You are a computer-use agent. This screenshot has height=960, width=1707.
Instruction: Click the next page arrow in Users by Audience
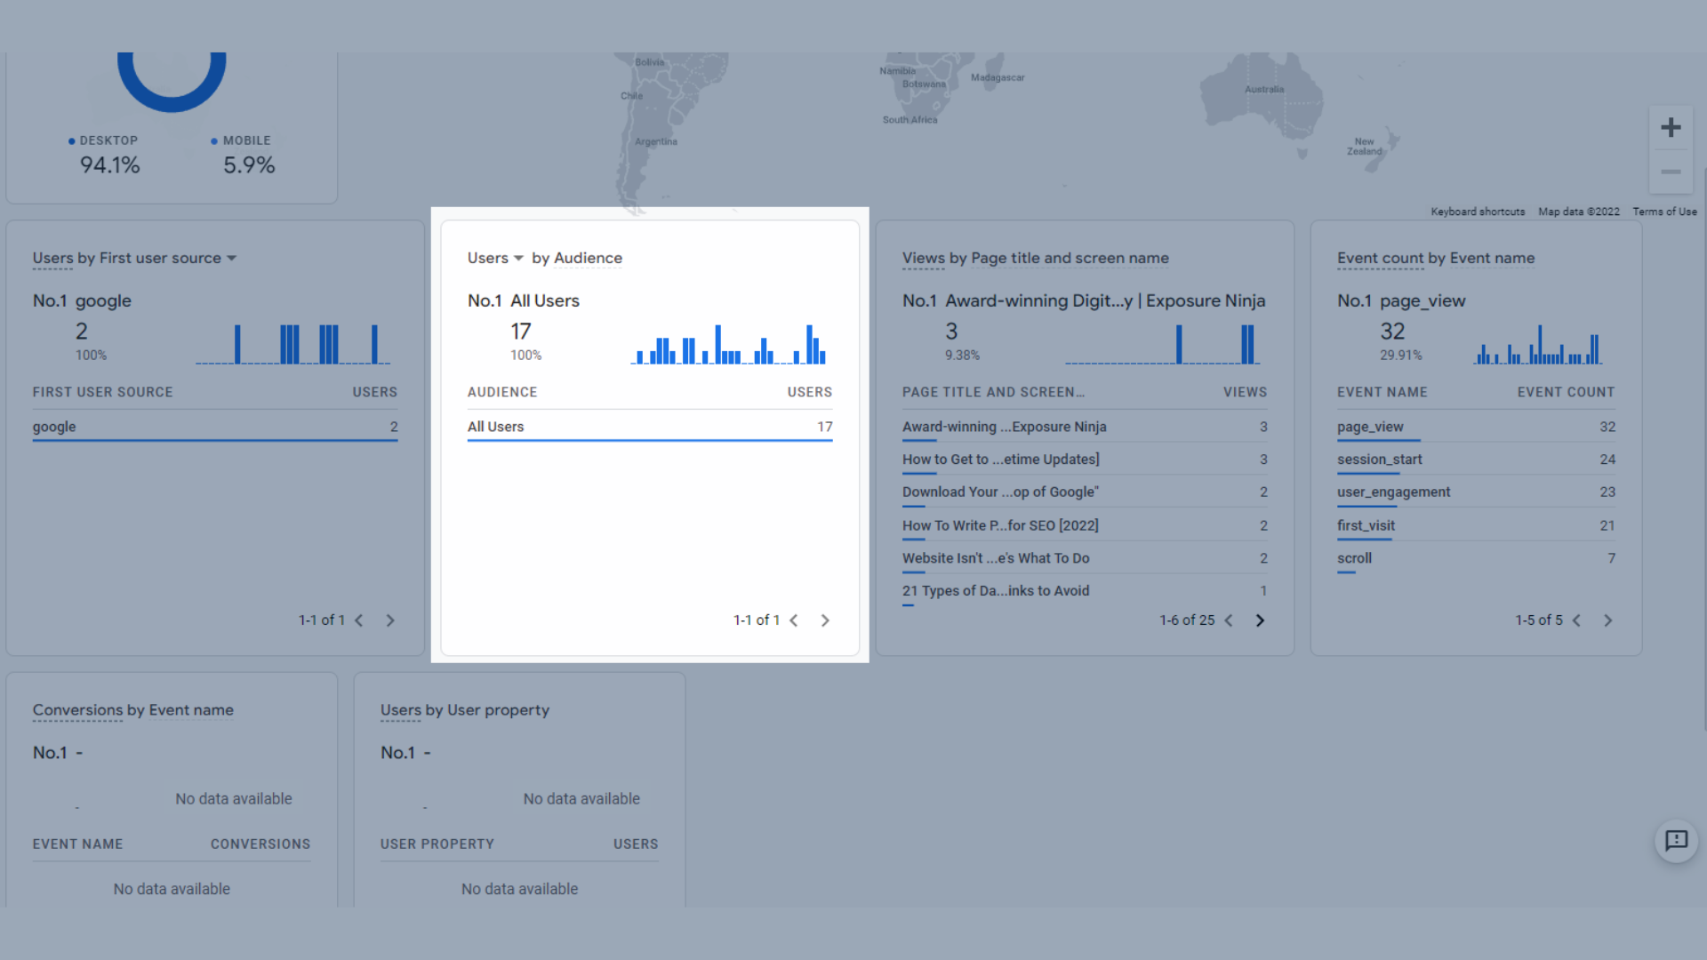click(827, 620)
